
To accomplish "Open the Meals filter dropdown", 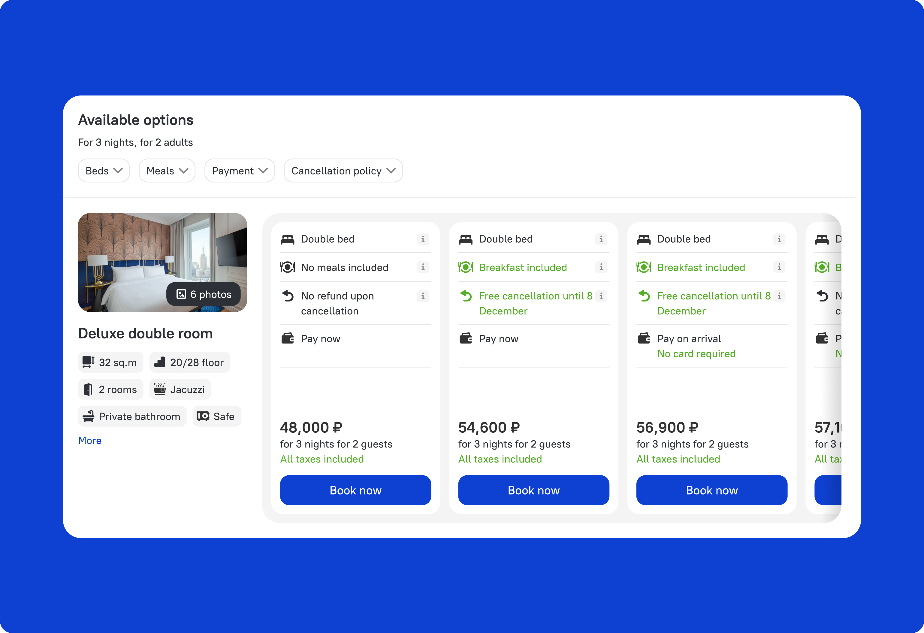I will coord(167,171).
